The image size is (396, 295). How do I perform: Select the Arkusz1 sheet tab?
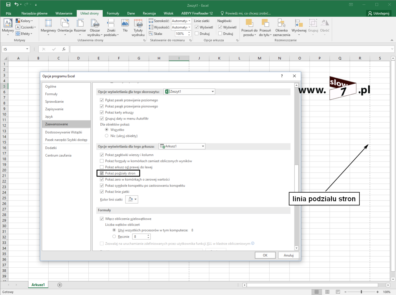(x=38, y=285)
